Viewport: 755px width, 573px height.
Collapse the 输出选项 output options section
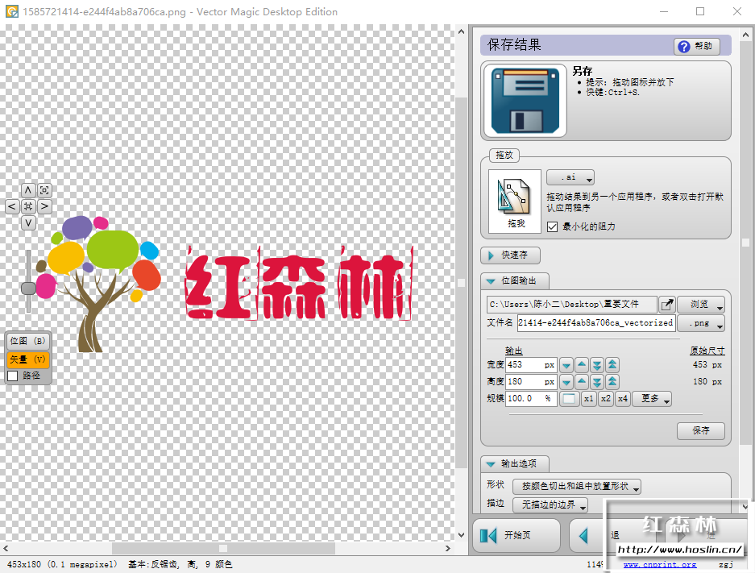tap(514, 463)
